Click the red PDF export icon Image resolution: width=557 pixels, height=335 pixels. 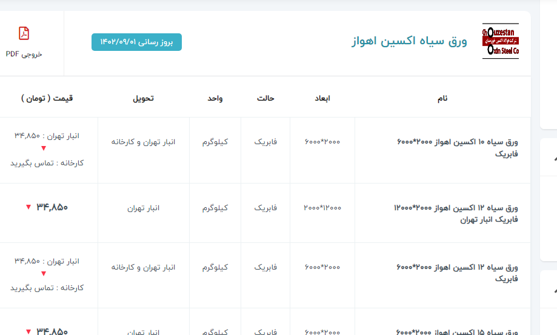tap(24, 33)
